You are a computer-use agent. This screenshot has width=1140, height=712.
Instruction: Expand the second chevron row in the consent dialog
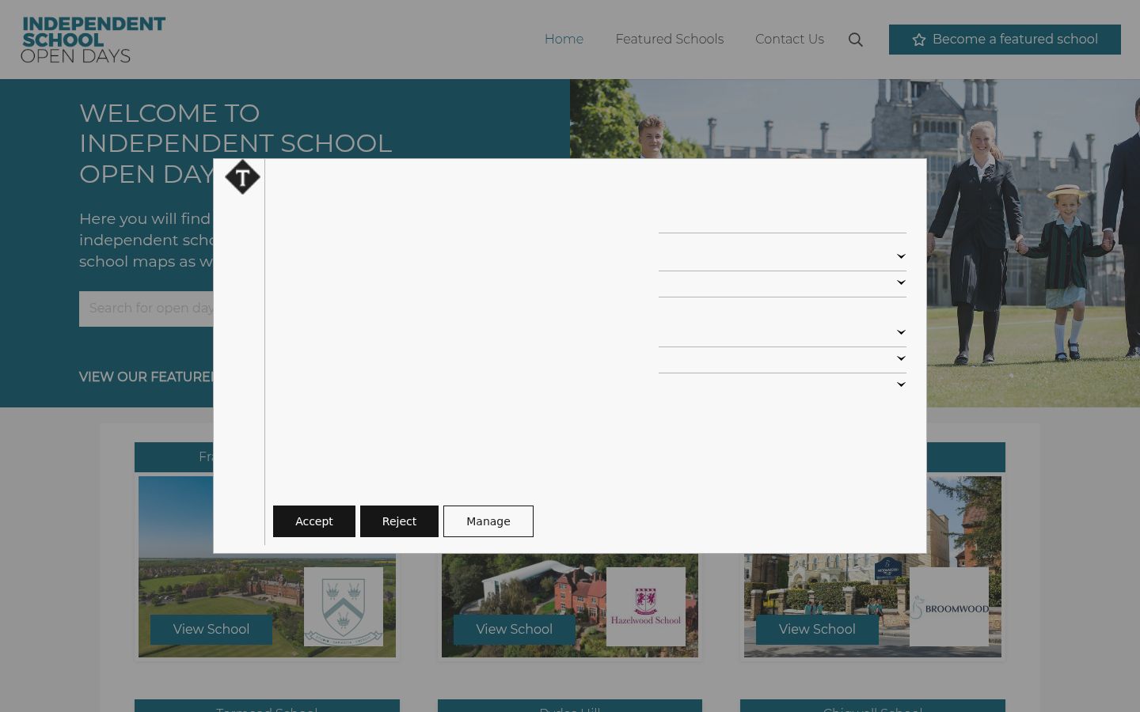pyautogui.click(x=901, y=282)
